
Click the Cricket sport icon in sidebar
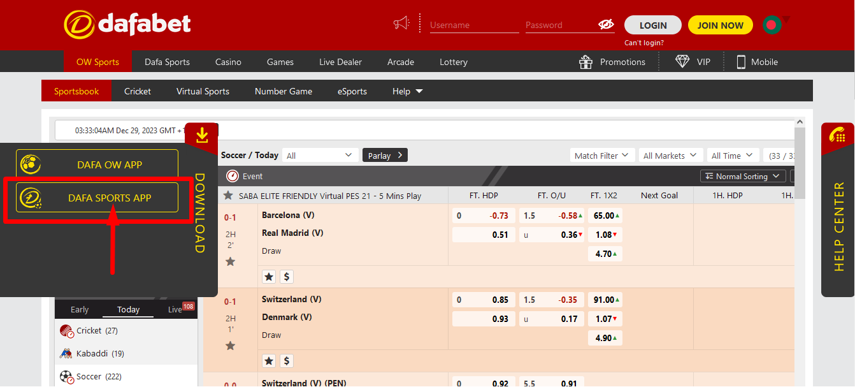pos(66,330)
